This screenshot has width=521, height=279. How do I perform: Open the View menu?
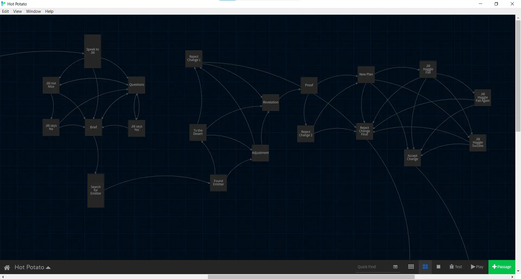coord(17,11)
